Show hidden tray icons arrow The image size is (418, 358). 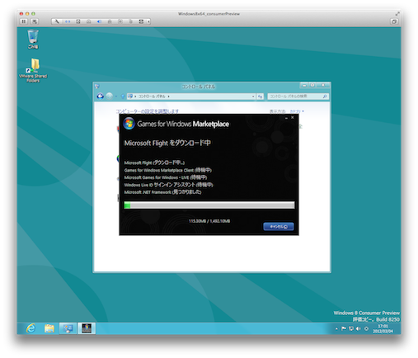336,328
